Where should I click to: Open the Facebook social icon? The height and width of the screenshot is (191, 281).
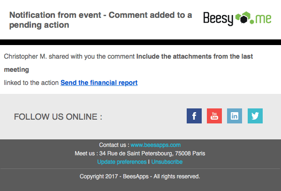(x=194, y=116)
